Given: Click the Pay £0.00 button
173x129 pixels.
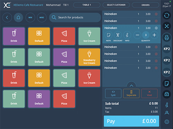Looking at the screenshot, I should point(131,121).
